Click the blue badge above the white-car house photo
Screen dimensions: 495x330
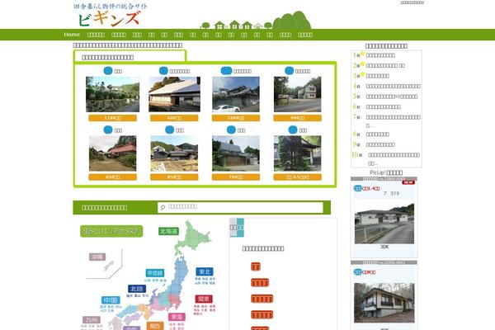click(226, 71)
